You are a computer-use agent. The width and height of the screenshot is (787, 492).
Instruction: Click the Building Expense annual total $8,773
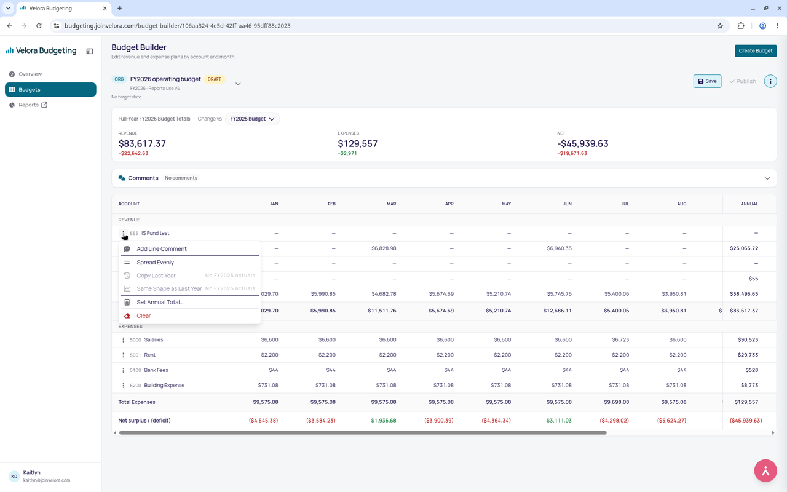(x=749, y=386)
